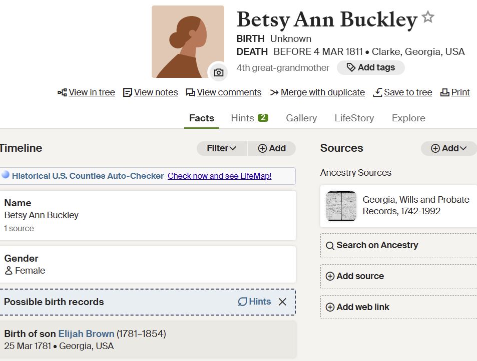Image resolution: width=477 pixels, height=361 pixels.
Task: Open the camera icon to change profile photo
Action: pos(219,72)
